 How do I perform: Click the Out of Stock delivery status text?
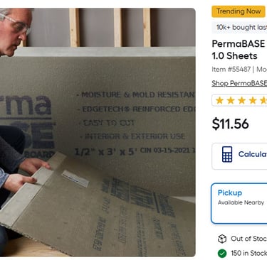pyautogui.click(x=248, y=239)
